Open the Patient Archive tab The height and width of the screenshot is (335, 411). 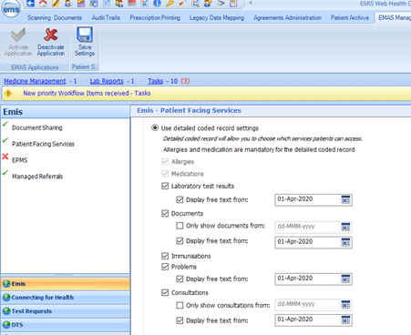(x=350, y=18)
